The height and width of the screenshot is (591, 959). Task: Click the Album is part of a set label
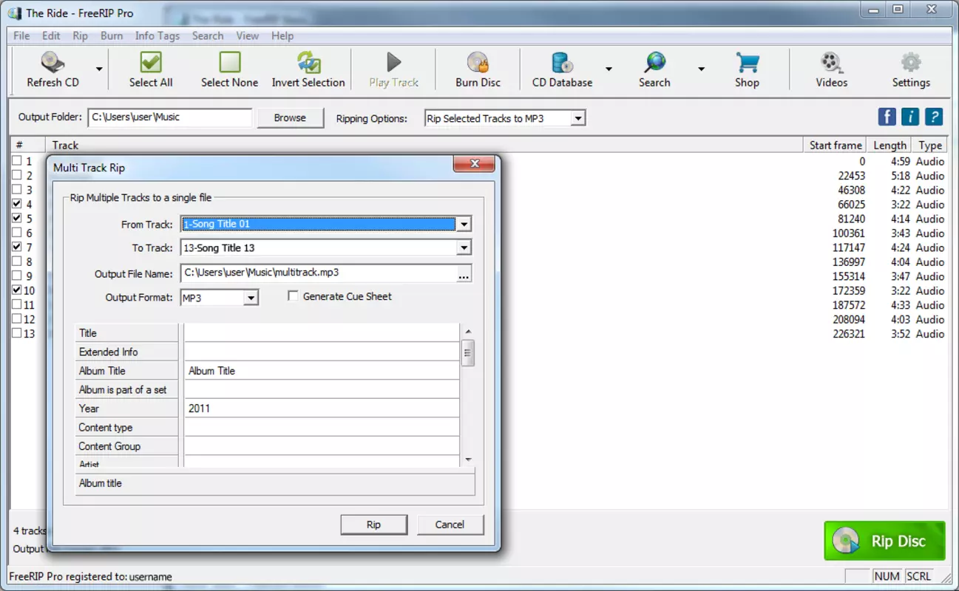coord(127,389)
